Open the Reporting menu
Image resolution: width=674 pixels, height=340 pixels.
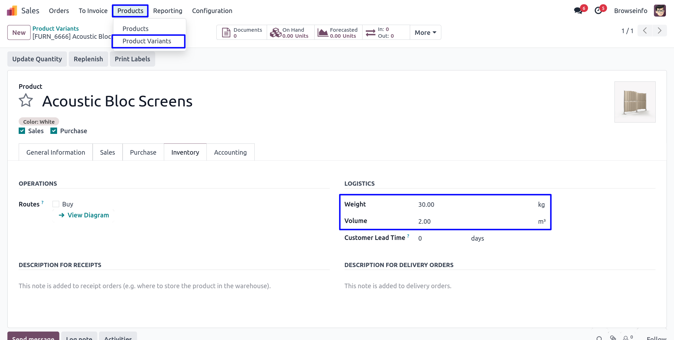pos(167,11)
